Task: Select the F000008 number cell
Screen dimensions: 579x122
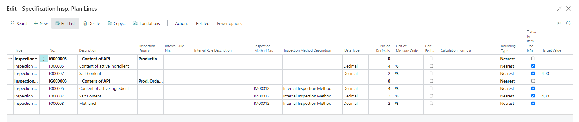Action: (63, 103)
